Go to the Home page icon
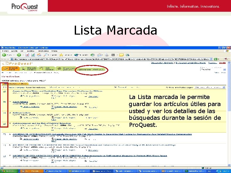Image resolution: width=231 pixels, height=173 pixels. [x=39, y=55]
